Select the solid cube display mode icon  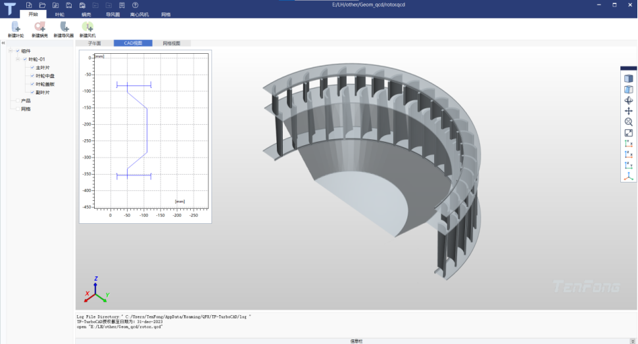[x=629, y=79]
